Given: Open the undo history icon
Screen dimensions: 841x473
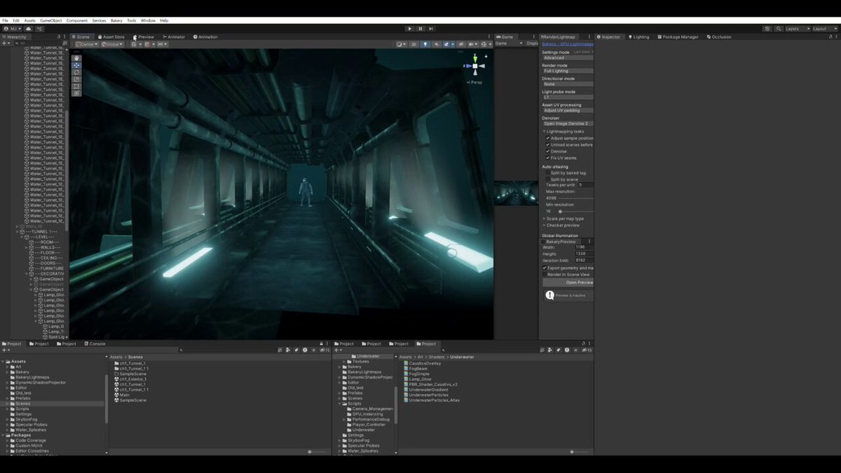Looking at the screenshot, I should pos(768,29).
